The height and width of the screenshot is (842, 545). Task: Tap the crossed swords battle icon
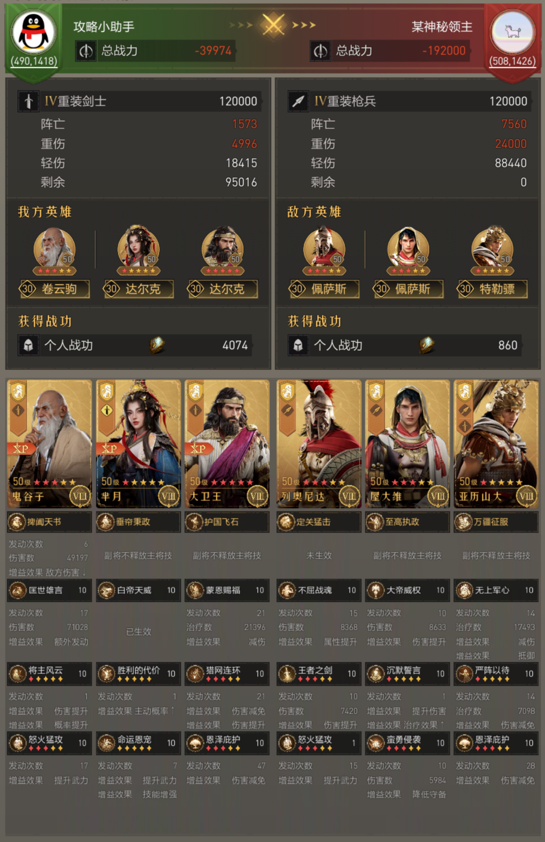[x=273, y=24]
